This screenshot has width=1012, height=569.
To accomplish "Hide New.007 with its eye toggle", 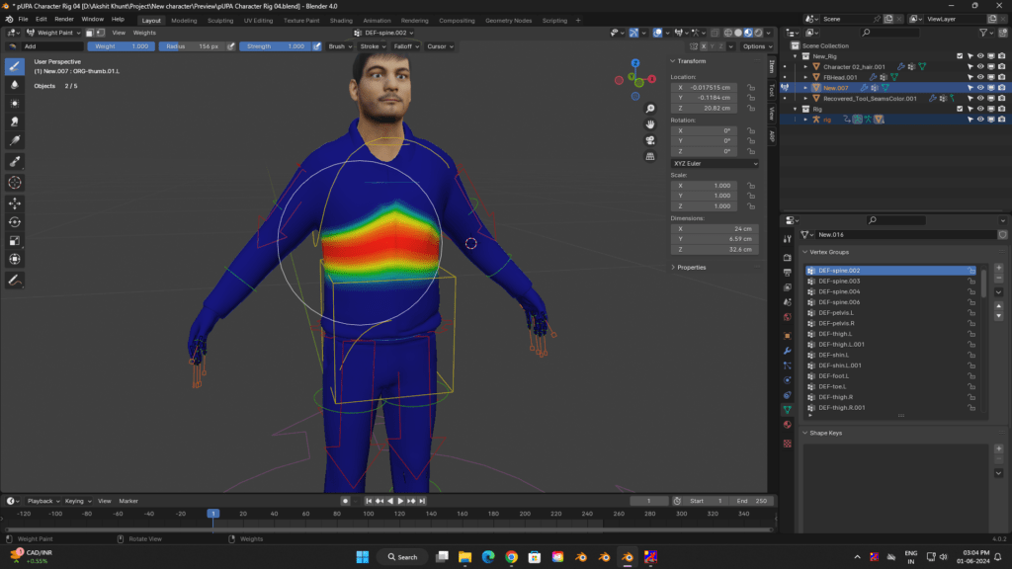I will (980, 88).
